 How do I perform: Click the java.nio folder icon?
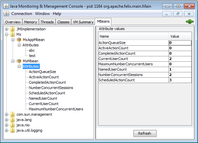click(x=12, y=125)
